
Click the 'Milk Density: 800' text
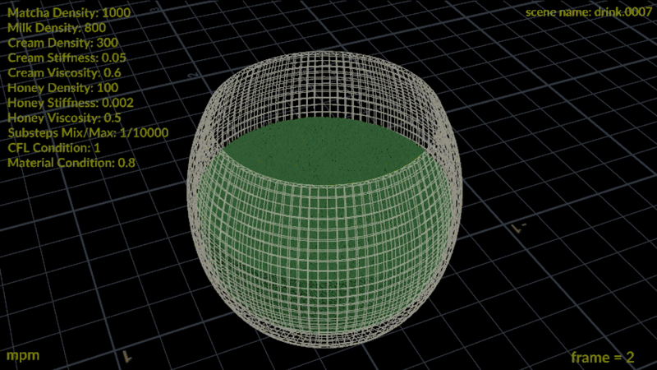(x=57, y=28)
